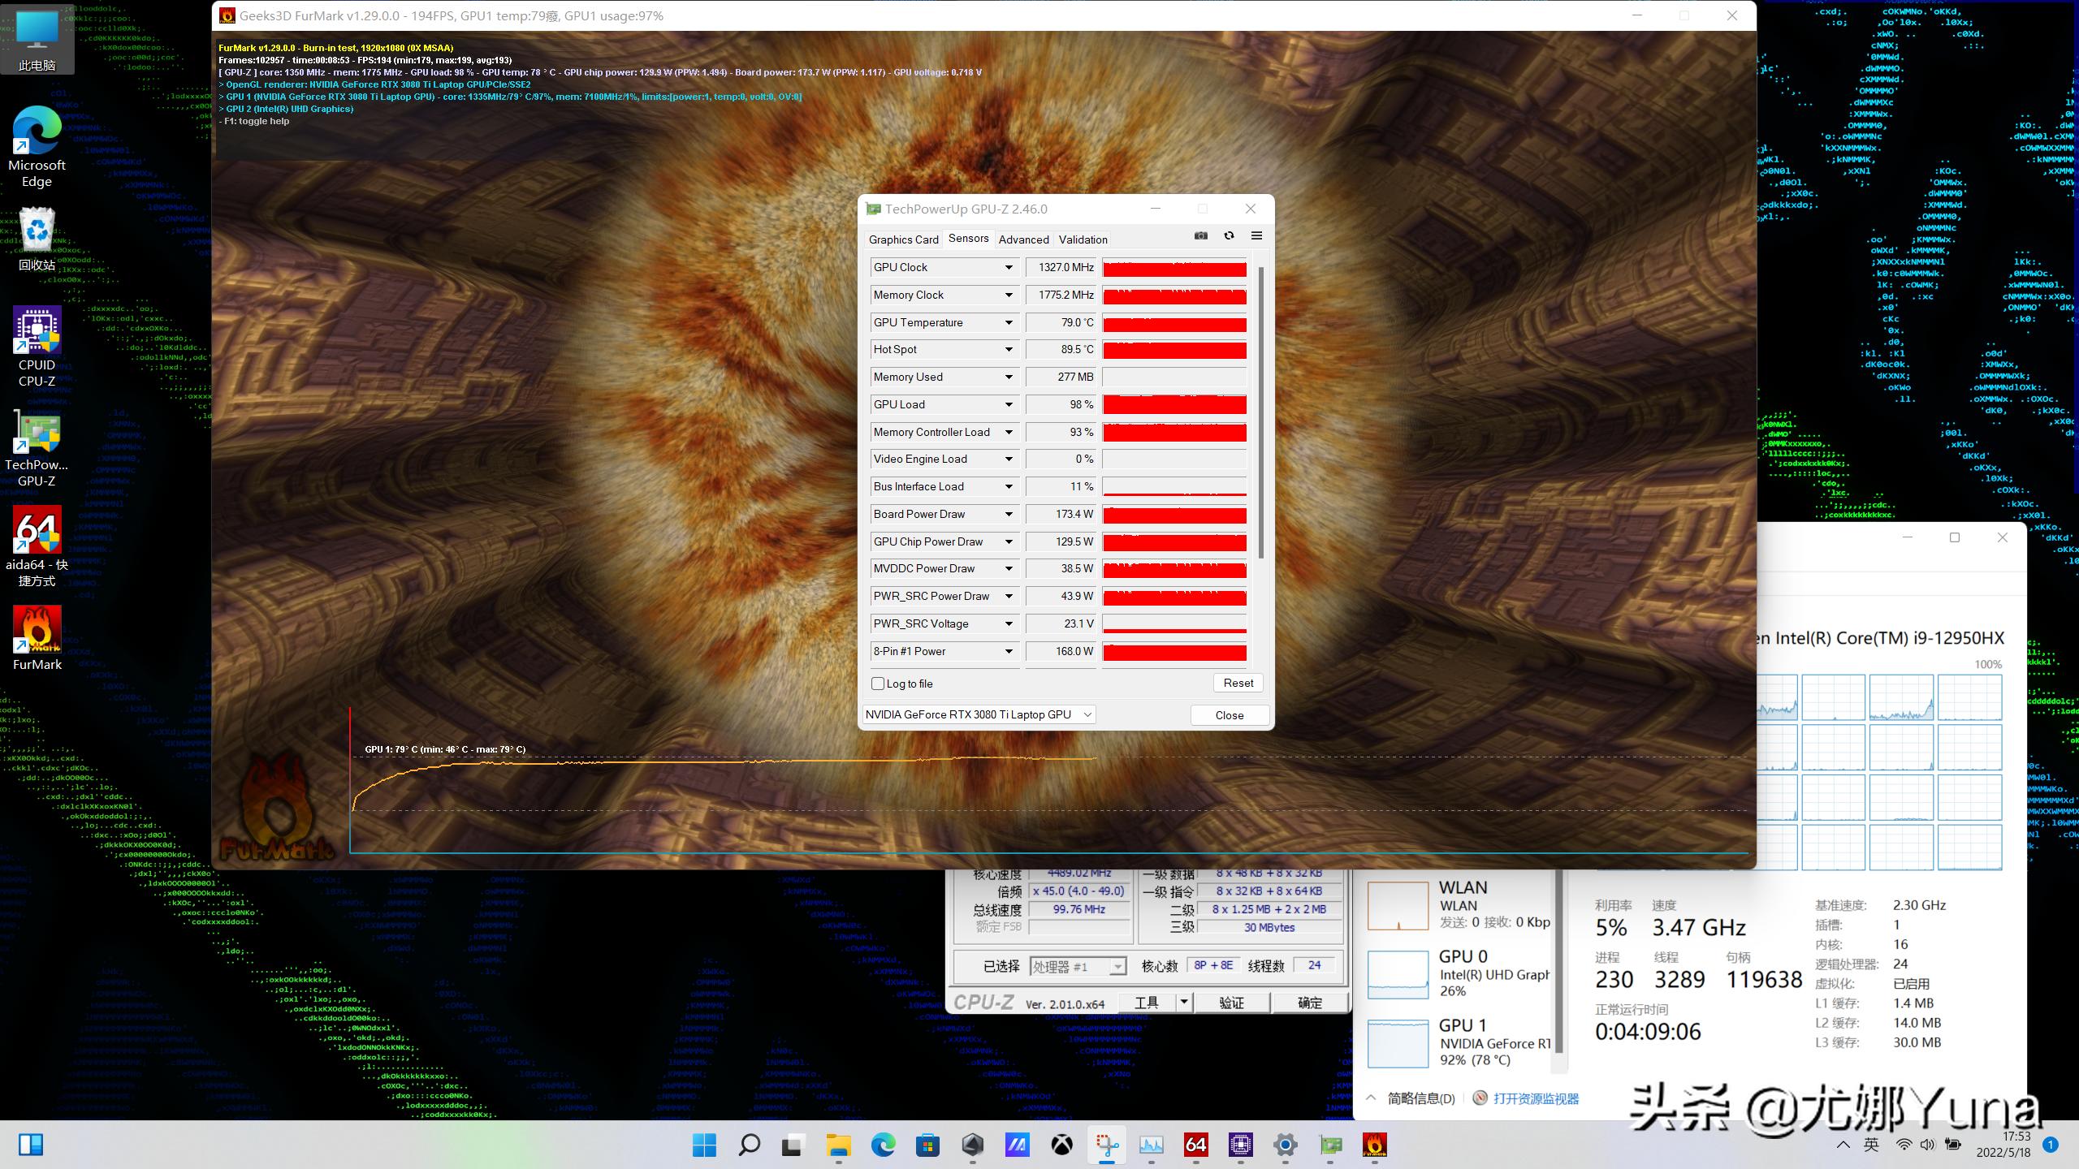
Task: Expand the GPU Temperature sensor dropdown
Action: click(1009, 322)
